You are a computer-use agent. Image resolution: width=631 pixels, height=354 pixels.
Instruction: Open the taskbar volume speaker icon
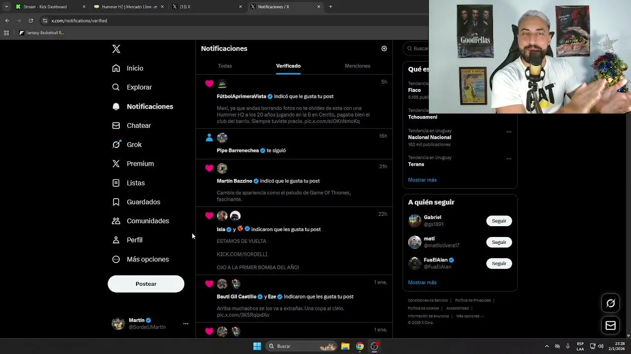[x=600, y=346]
